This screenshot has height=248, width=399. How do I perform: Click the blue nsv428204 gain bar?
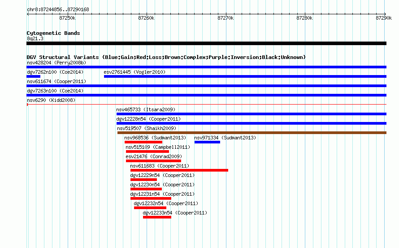click(206, 67)
